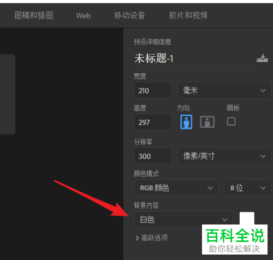Select landscape orientation icon

pos(207,122)
